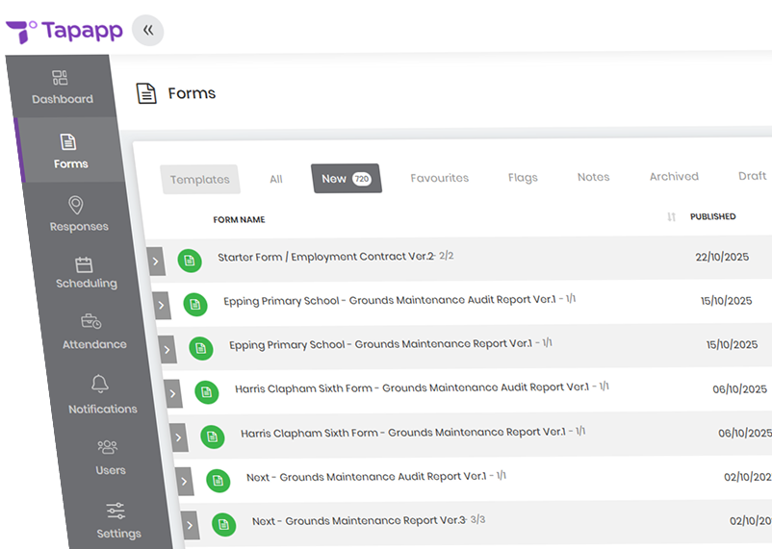
Task: Switch to the Archived tab
Action: 674,177
